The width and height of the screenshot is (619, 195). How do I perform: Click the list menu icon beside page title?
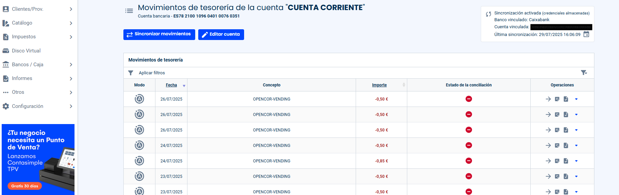(129, 11)
